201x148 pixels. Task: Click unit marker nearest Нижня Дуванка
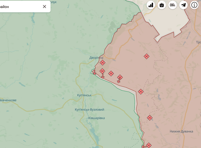pos(150,118)
